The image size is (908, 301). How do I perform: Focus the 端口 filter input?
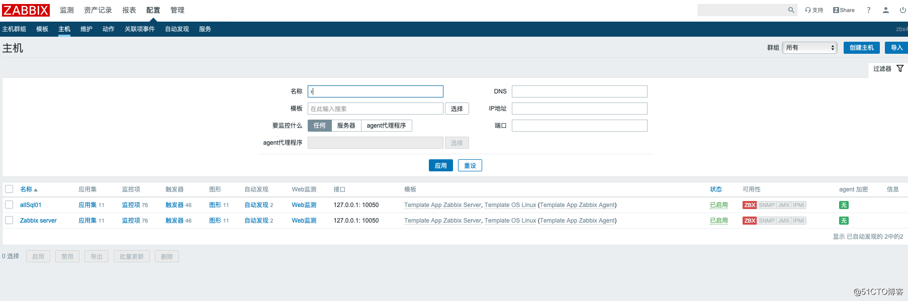(x=580, y=126)
